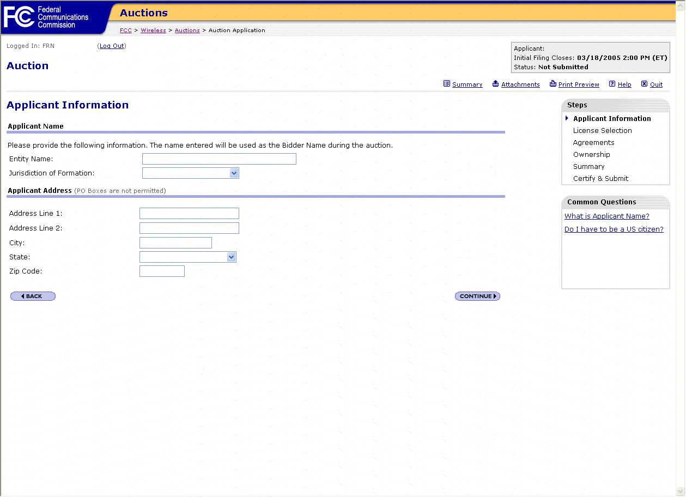Select the Certify & Submit step
Viewport: 686px width, 497px height.
600,179
